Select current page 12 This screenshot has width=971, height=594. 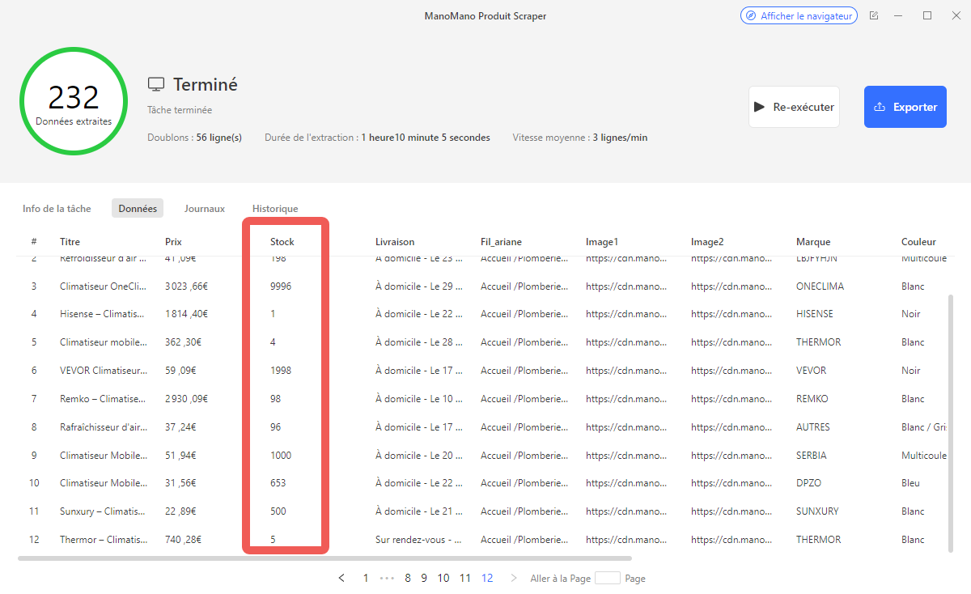487,578
